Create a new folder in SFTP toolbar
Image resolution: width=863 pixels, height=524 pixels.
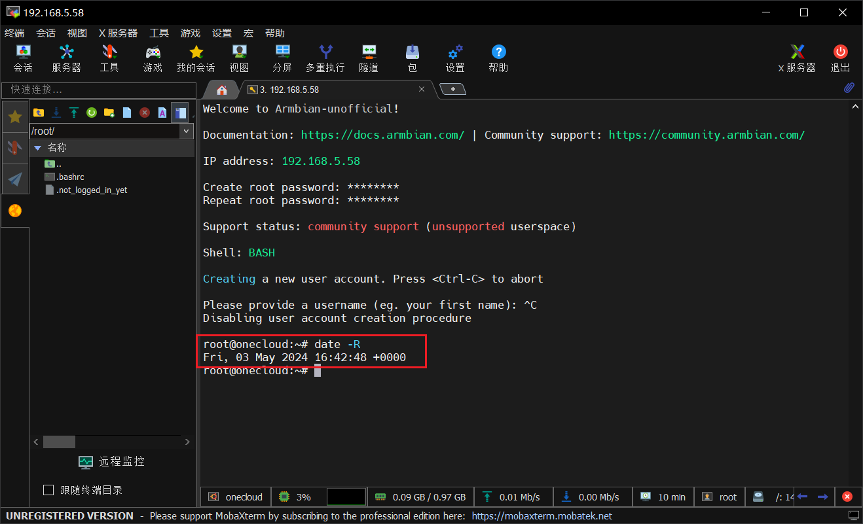pos(109,113)
